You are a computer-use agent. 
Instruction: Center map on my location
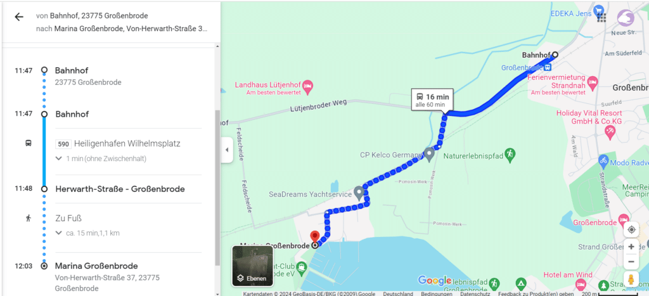coord(631,229)
